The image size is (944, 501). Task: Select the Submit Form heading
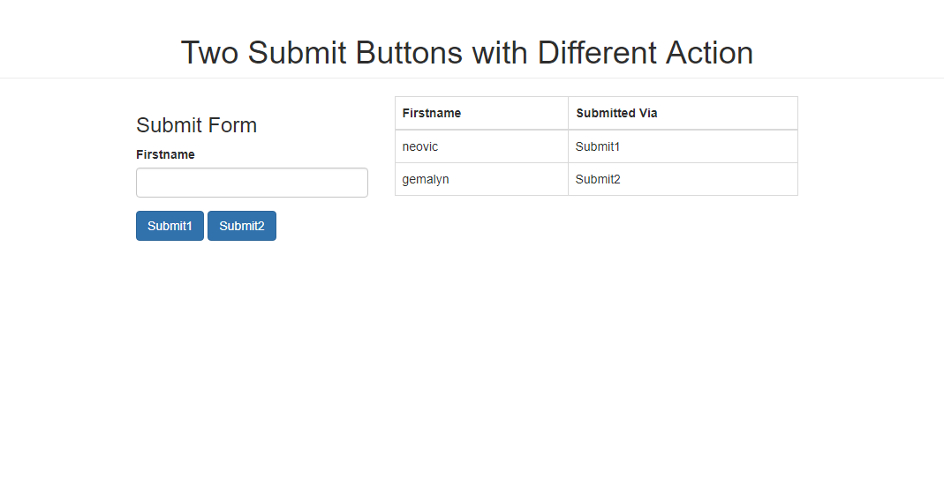196,125
